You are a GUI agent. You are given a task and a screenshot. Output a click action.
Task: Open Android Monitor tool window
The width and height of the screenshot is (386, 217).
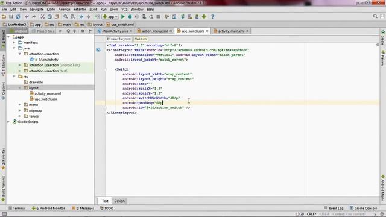48,208
